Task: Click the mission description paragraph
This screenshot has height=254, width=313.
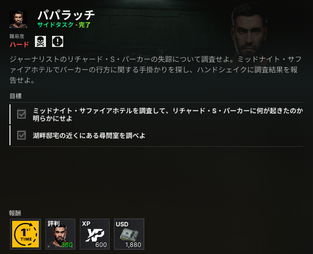Action: pyautogui.click(x=156, y=70)
